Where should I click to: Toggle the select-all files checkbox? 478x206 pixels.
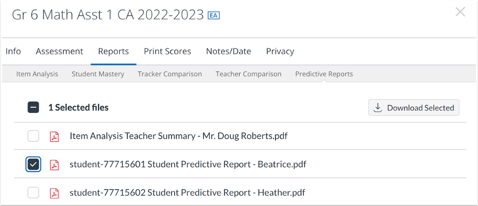pyautogui.click(x=33, y=108)
